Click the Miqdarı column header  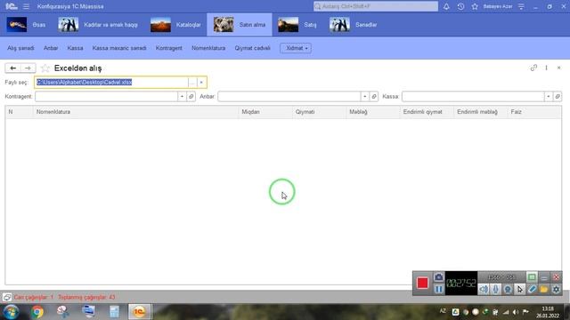click(265, 112)
